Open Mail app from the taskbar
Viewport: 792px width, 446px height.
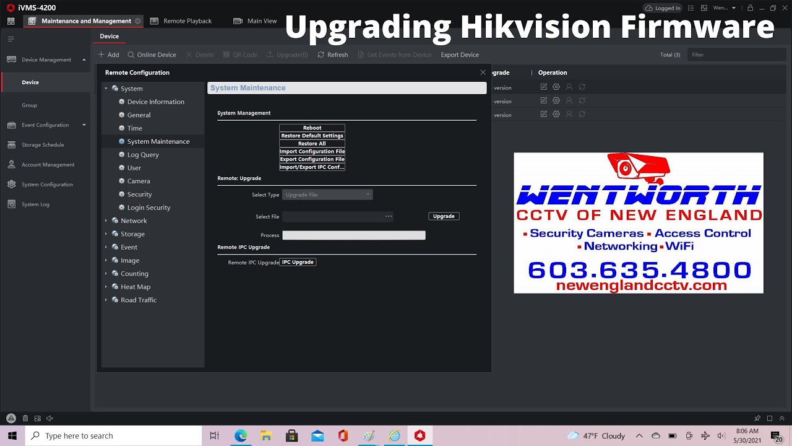click(x=317, y=436)
